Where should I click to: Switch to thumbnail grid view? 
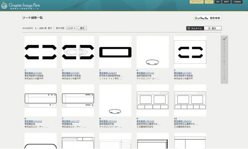[x=195, y=28]
